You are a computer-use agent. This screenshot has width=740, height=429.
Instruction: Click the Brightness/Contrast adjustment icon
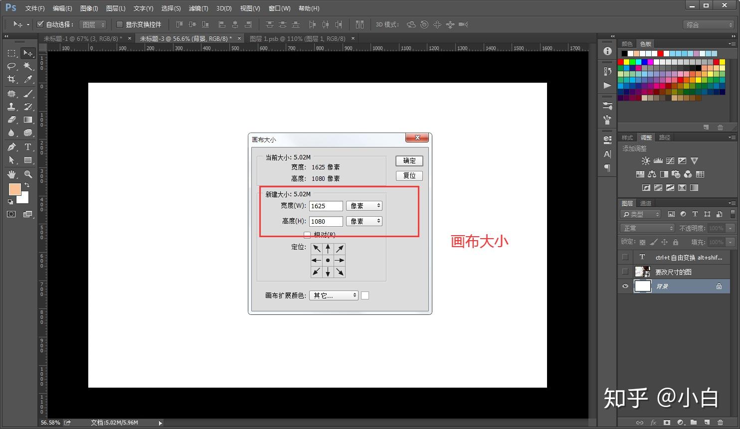646,161
